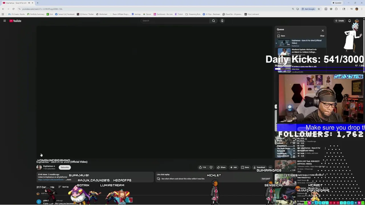365x205 pixels.
Task: Bookmark this page with star icon
Action: point(319,9)
